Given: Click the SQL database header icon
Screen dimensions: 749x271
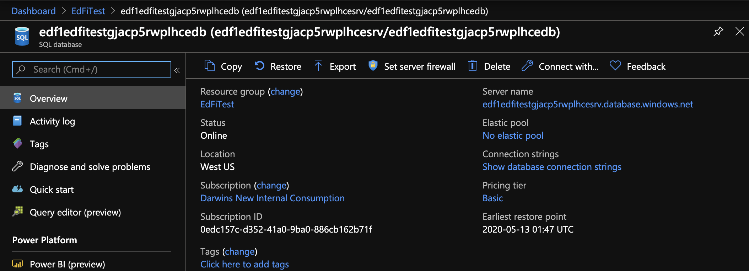Looking at the screenshot, I should (22, 36).
